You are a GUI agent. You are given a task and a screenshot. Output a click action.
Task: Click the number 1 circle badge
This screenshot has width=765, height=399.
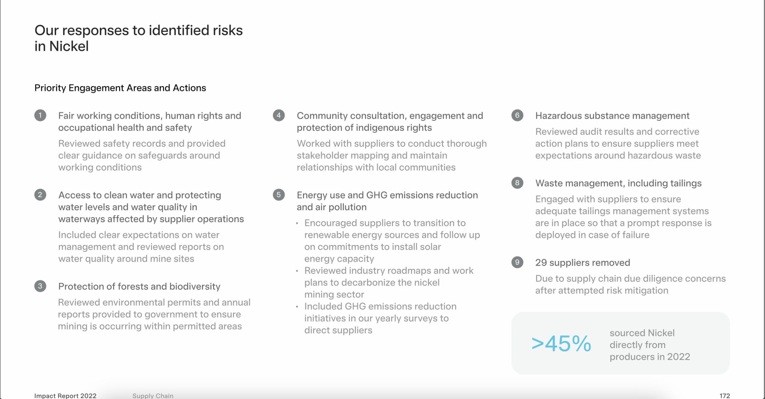[40, 115]
